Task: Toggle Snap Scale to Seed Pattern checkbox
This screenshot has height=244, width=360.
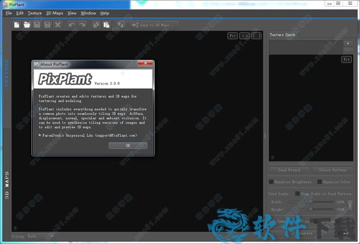Action: (x=298, y=194)
